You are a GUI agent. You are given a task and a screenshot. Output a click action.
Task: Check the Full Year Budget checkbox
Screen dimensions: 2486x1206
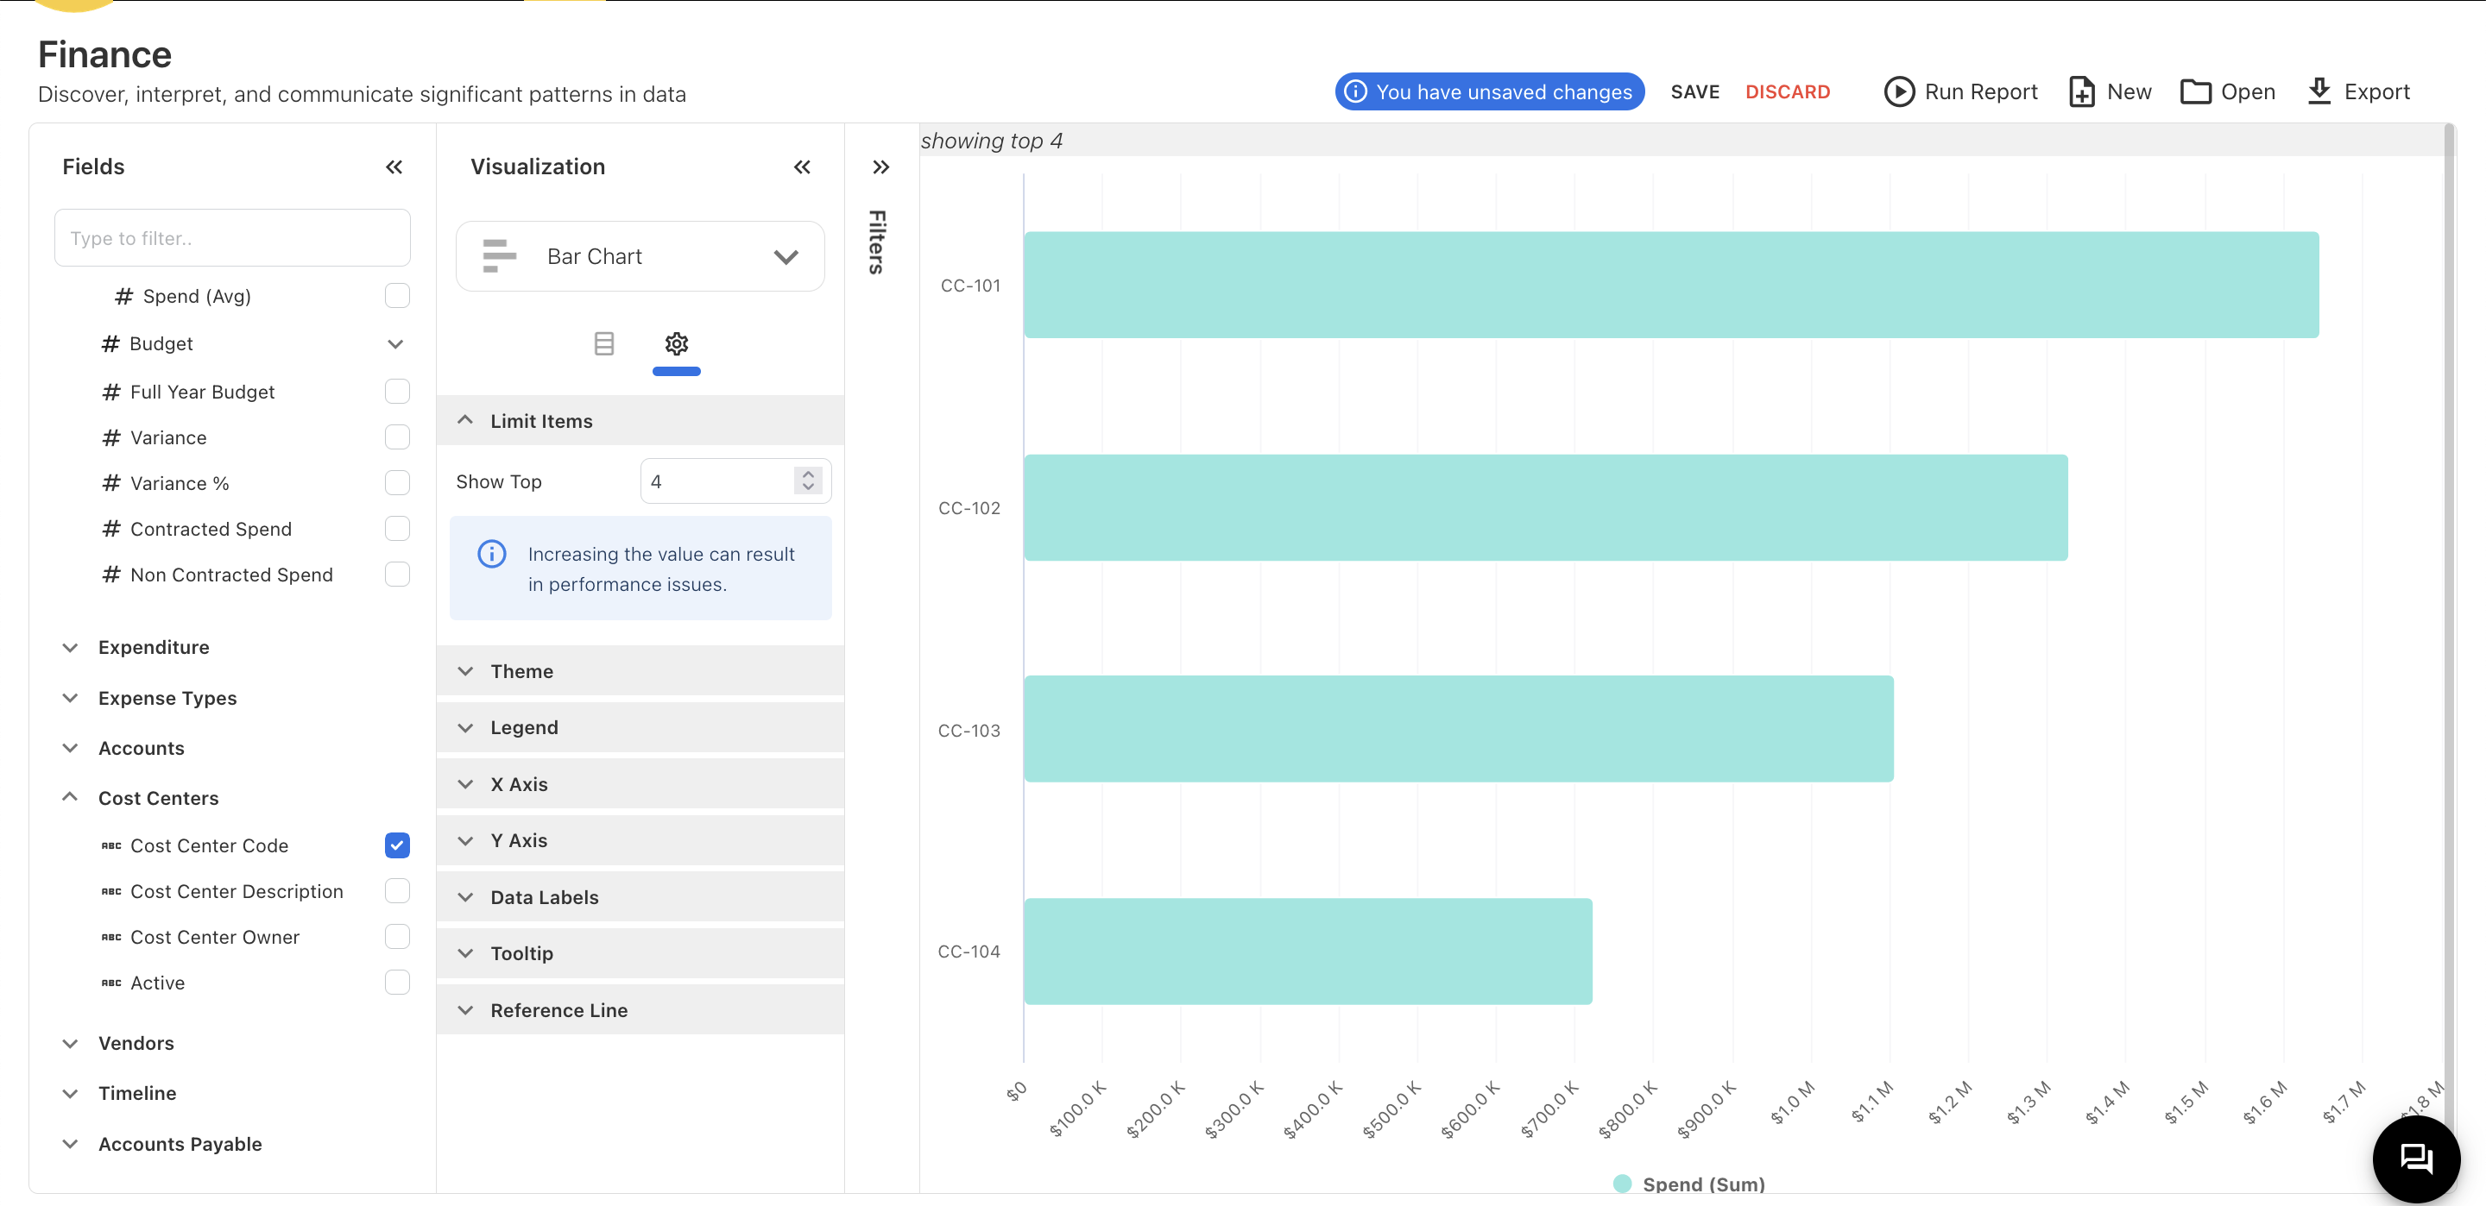pos(397,391)
